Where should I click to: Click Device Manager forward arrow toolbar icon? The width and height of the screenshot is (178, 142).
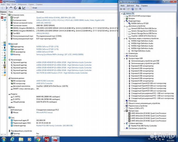[x=124, y=9]
